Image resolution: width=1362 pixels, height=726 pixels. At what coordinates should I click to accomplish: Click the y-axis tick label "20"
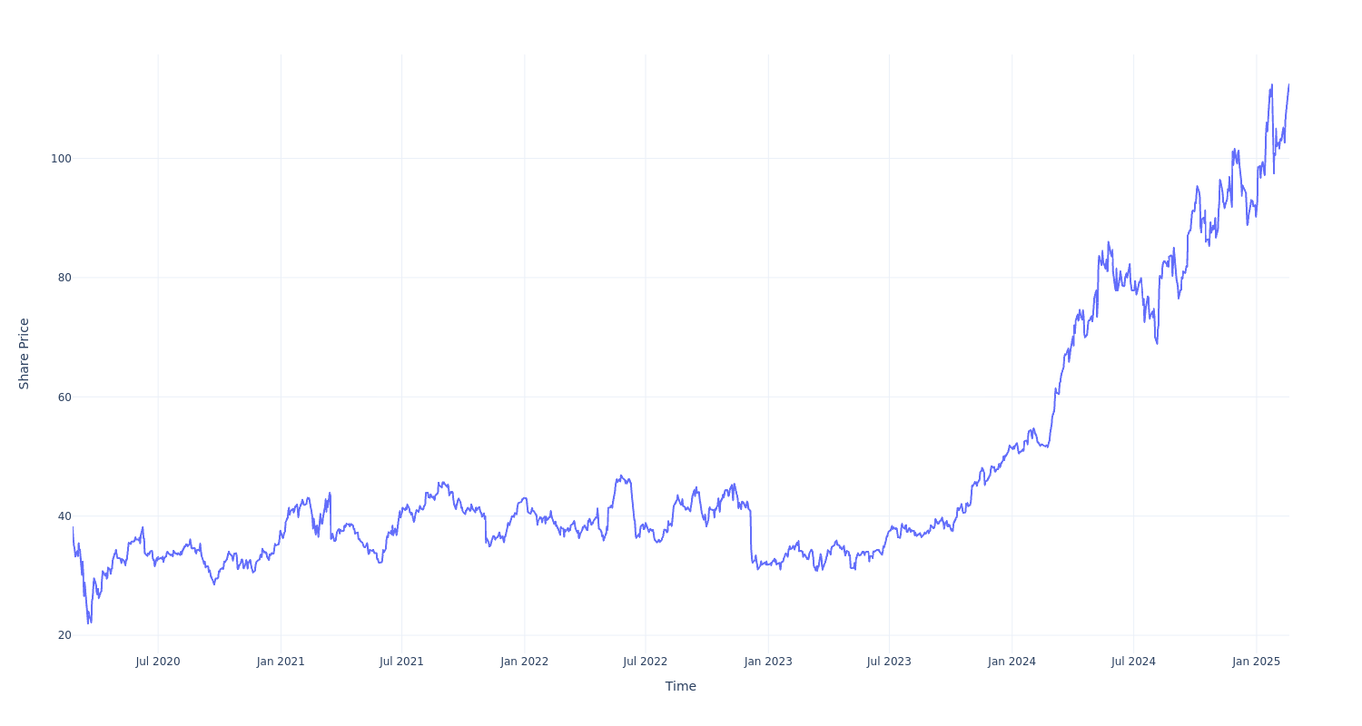(x=64, y=635)
